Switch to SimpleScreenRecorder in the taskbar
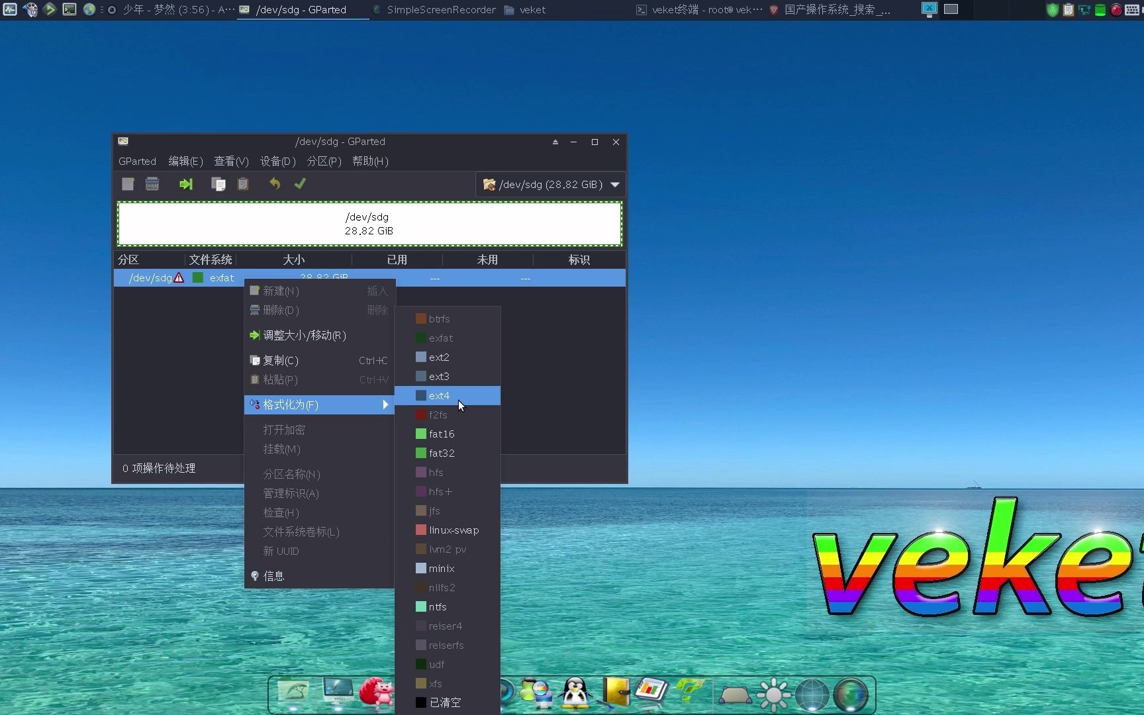 point(434,10)
